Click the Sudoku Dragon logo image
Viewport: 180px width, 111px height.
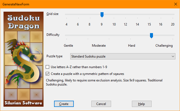pos(24,59)
